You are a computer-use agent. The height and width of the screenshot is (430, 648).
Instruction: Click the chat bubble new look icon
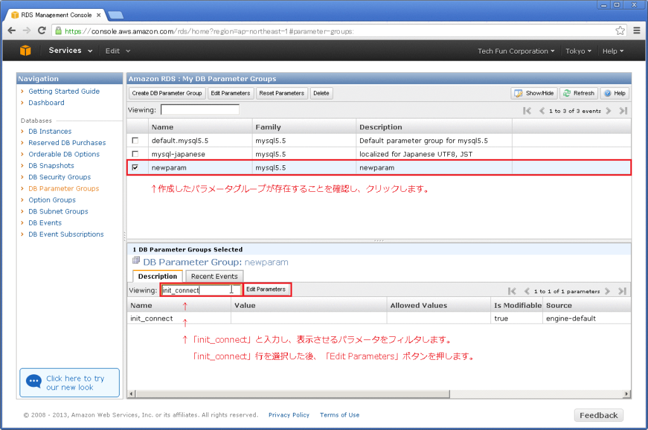point(34,381)
